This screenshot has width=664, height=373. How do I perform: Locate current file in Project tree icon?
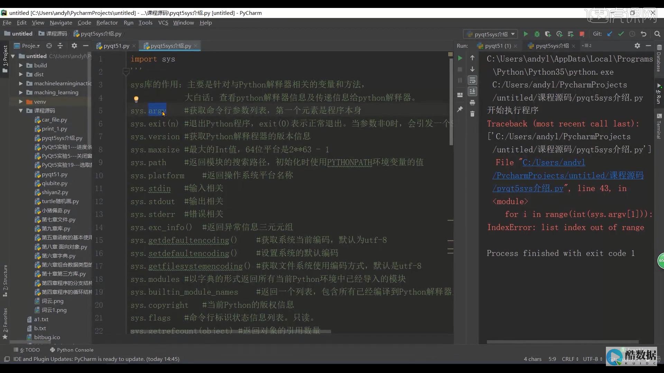tap(49, 46)
